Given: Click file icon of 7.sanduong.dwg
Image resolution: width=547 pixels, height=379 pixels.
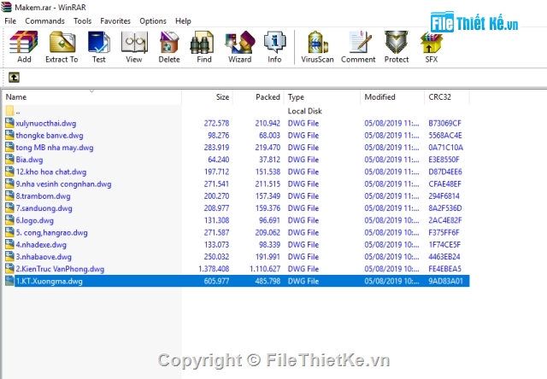Looking at the screenshot, I should coord(9,208).
